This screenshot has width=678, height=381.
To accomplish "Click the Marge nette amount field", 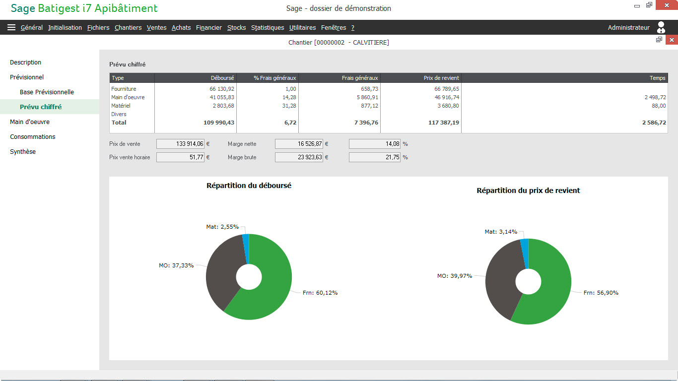I will pos(299,144).
